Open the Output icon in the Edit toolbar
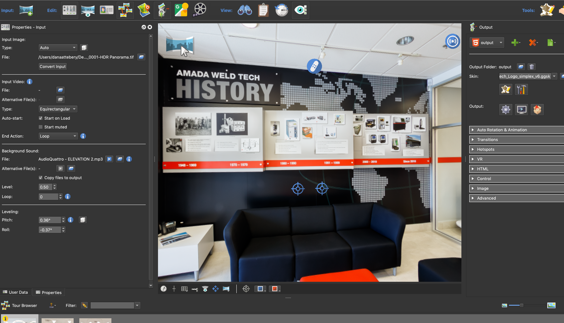This screenshot has height=323, width=564. (162, 10)
